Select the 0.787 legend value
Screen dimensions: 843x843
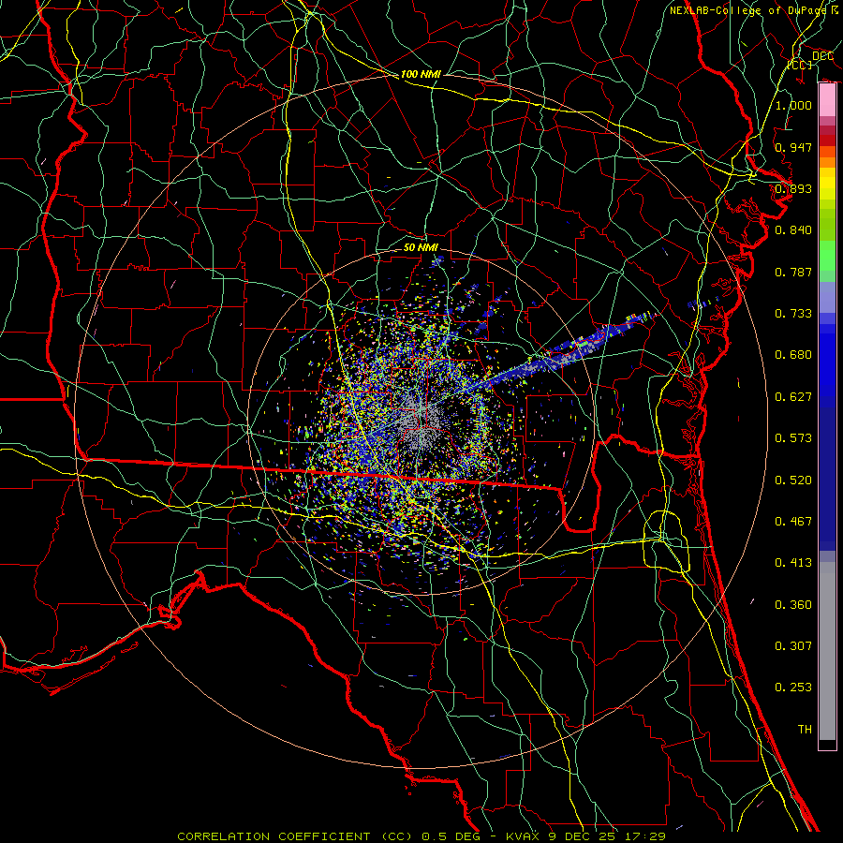(793, 272)
